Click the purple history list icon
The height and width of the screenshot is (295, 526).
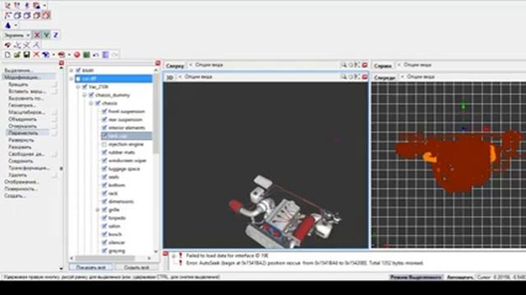pyautogui.click(x=105, y=55)
